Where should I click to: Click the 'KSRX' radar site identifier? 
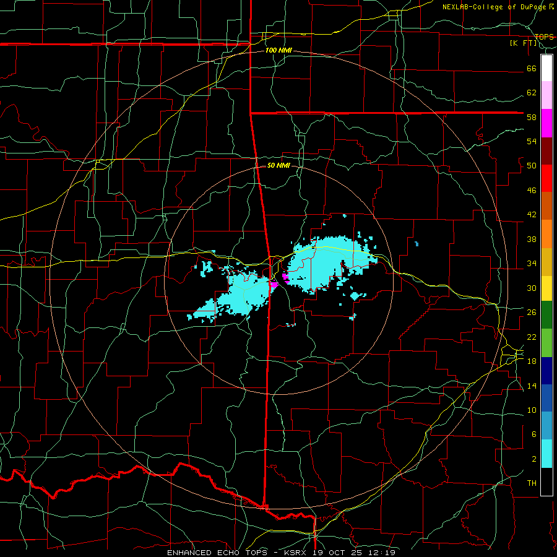pos(296,553)
